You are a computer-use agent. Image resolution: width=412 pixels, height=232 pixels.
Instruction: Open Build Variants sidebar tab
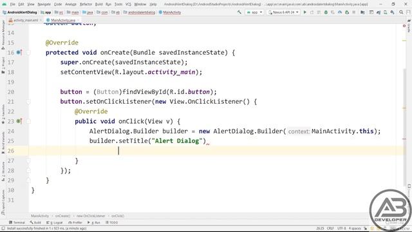tap(3, 143)
